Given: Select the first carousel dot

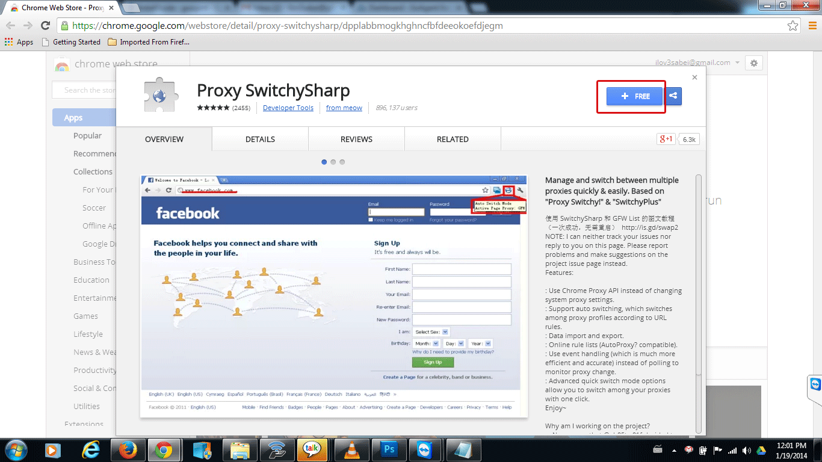Looking at the screenshot, I should pyautogui.click(x=324, y=162).
